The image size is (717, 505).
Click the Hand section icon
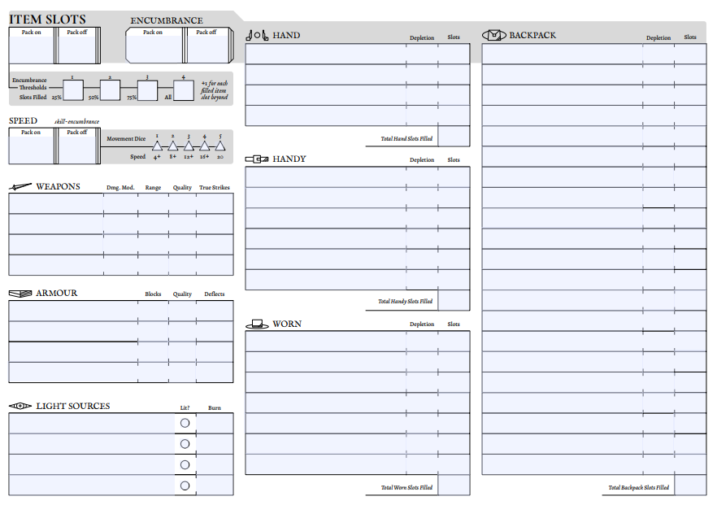point(257,35)
